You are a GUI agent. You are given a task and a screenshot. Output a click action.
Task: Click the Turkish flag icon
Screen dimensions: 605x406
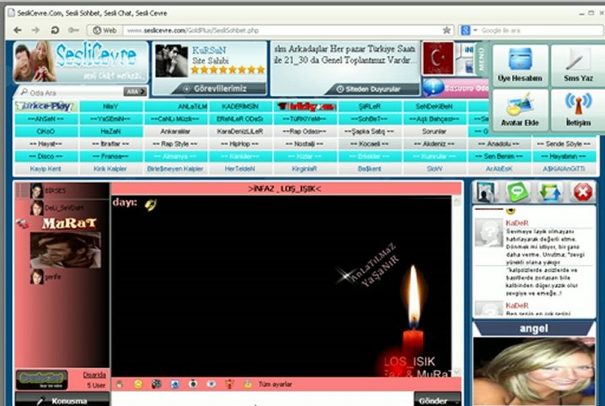(x=438, y=58)
